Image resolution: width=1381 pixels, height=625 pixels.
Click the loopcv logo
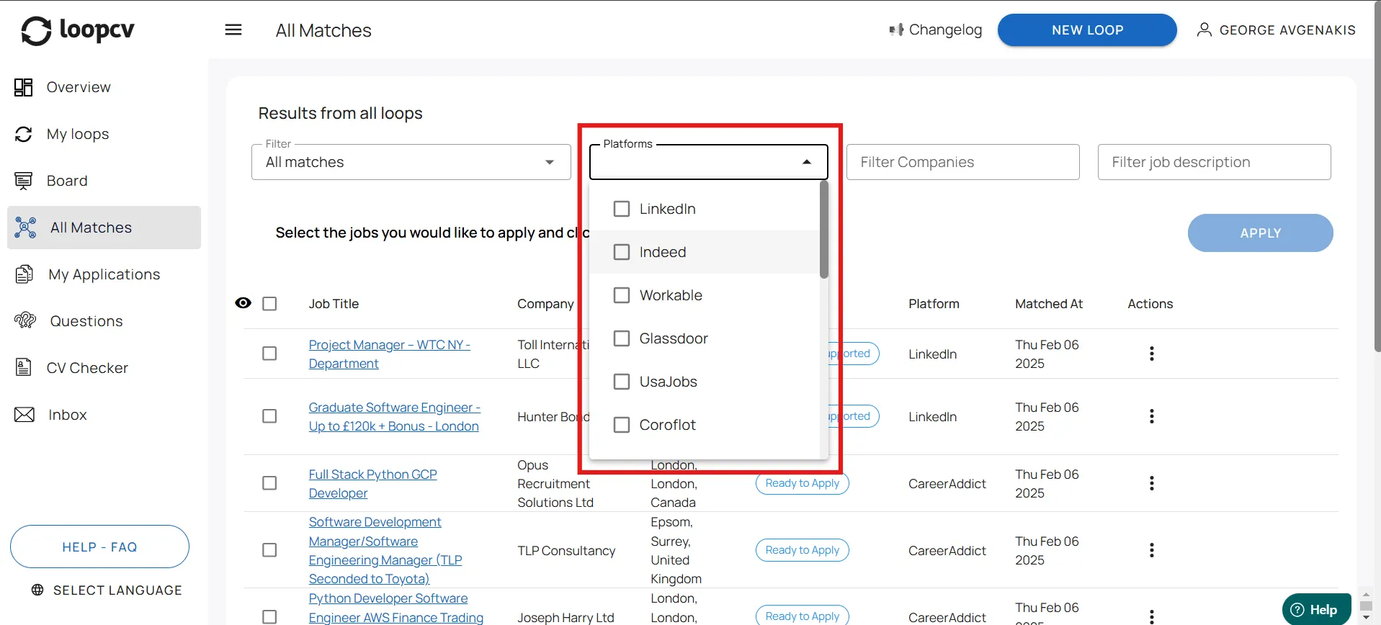click(78, 30)
